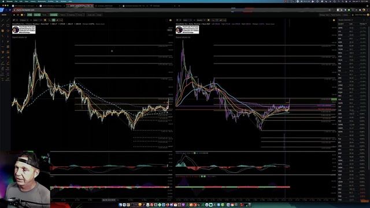Expand indicator list on the left chart
The image size is (370, 208).
[19, 37]
